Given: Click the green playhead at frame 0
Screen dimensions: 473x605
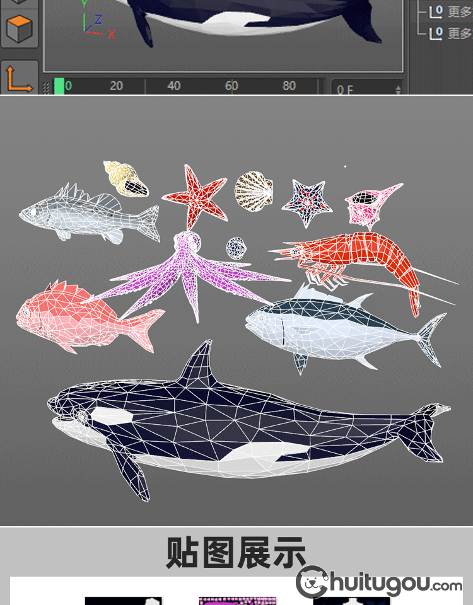Looking at the screenshot, I should (59, 86).
